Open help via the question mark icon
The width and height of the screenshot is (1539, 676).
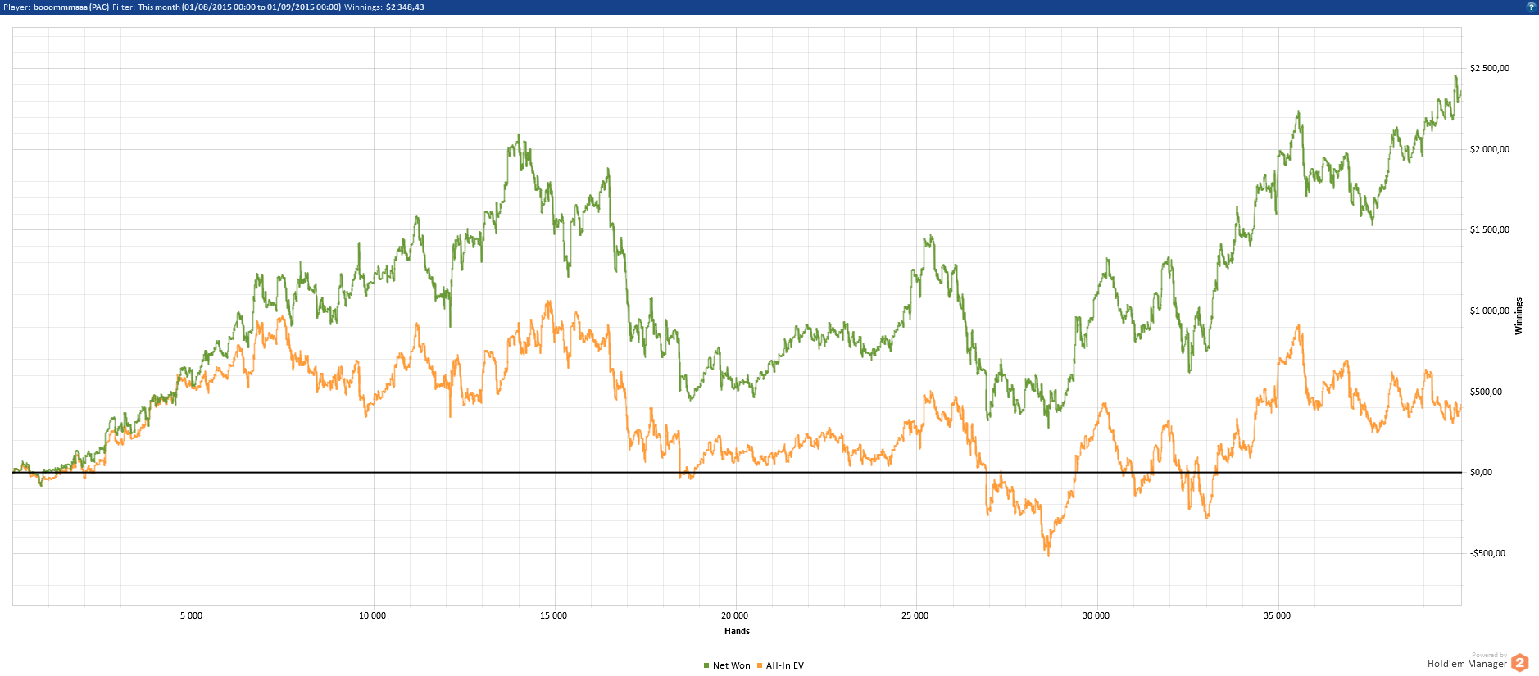point(1531,7)
